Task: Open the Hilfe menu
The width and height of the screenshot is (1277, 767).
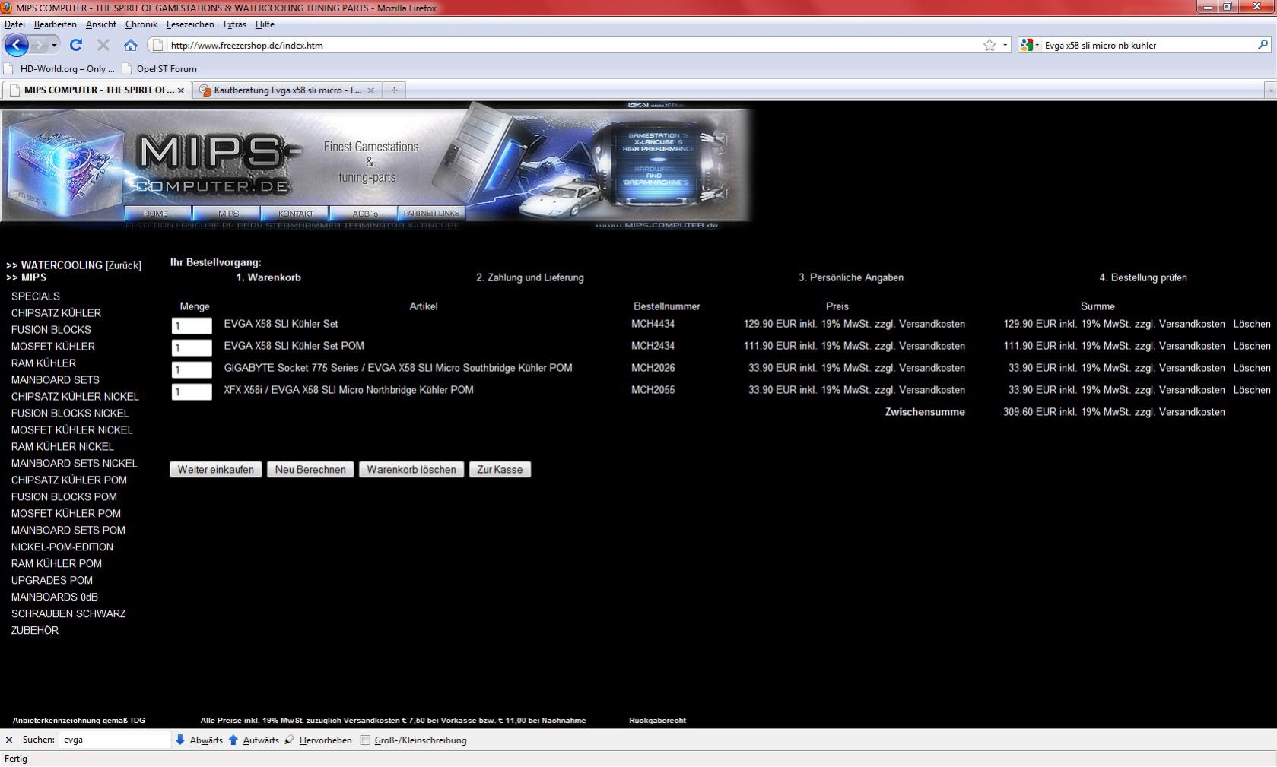Action: (x=265, y=24)
